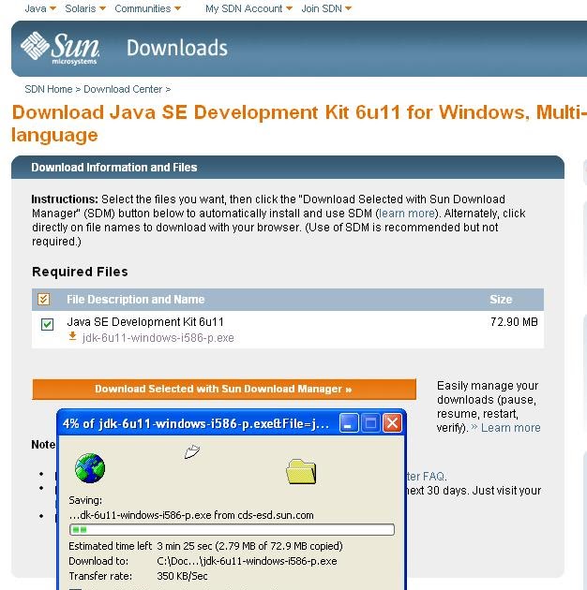The width and height of the screenshot is (587, 590).
Task: Expand the Communities menu
Action: [x=147, y=8]
